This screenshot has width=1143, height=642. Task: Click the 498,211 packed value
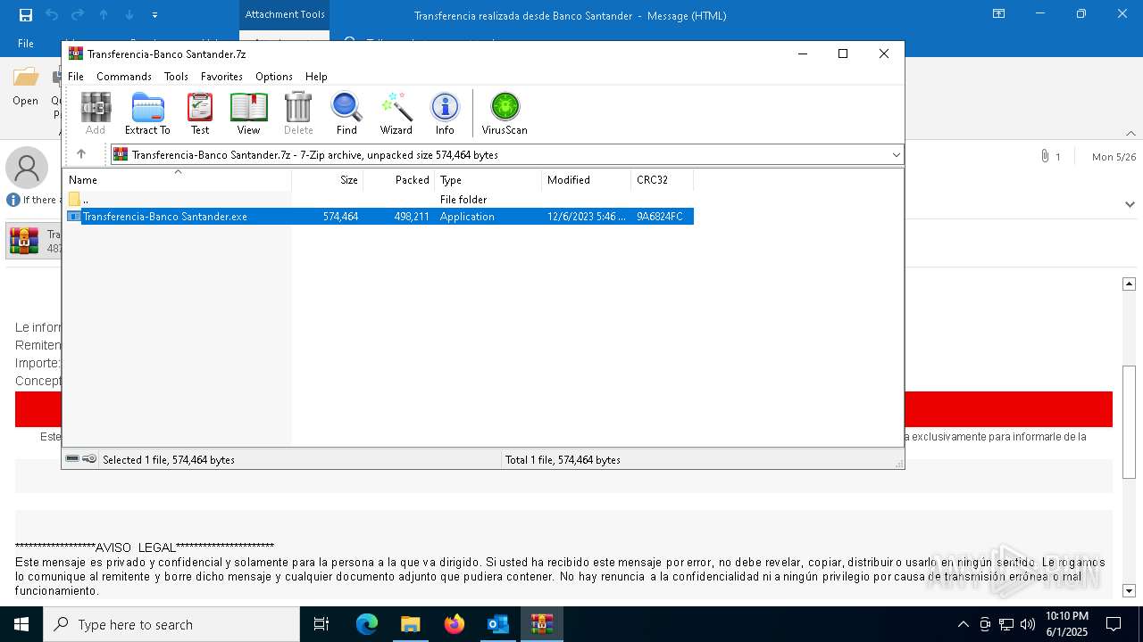(x=412, y=217)
